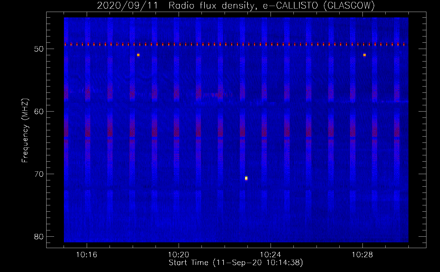Click the 'Frequency (MHZ)' axis label

(x=25, y=131)
